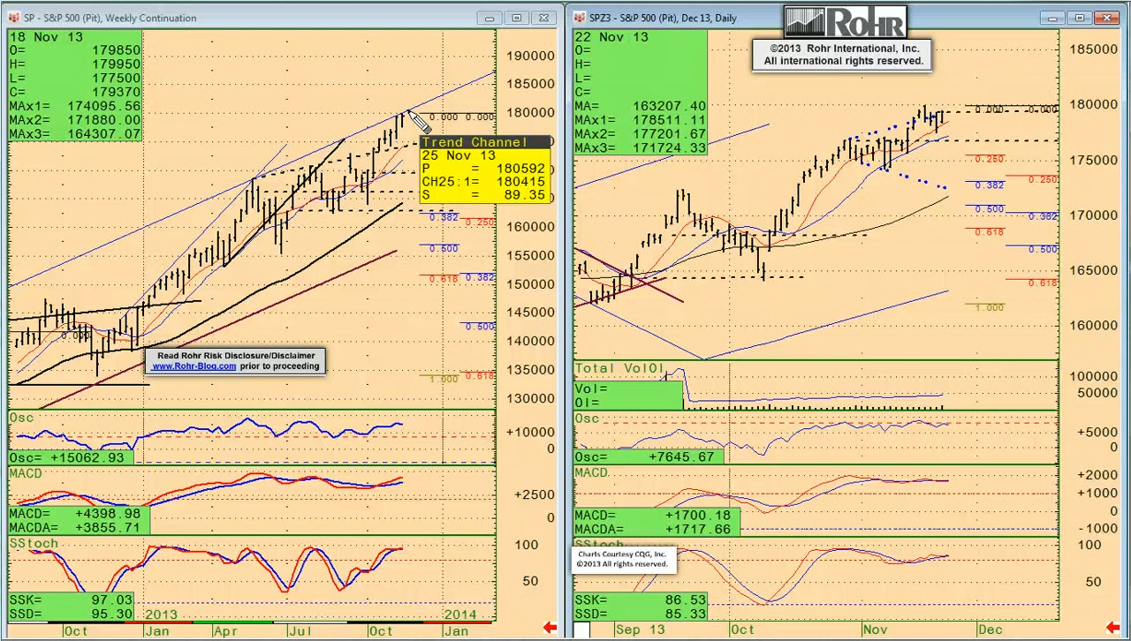Click the Osc label on weekly chart

(x=21, y=418)
